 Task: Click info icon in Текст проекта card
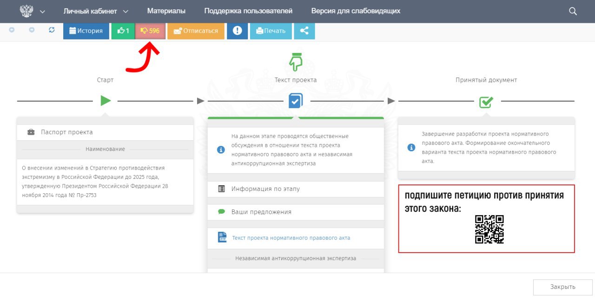point(221,150)
